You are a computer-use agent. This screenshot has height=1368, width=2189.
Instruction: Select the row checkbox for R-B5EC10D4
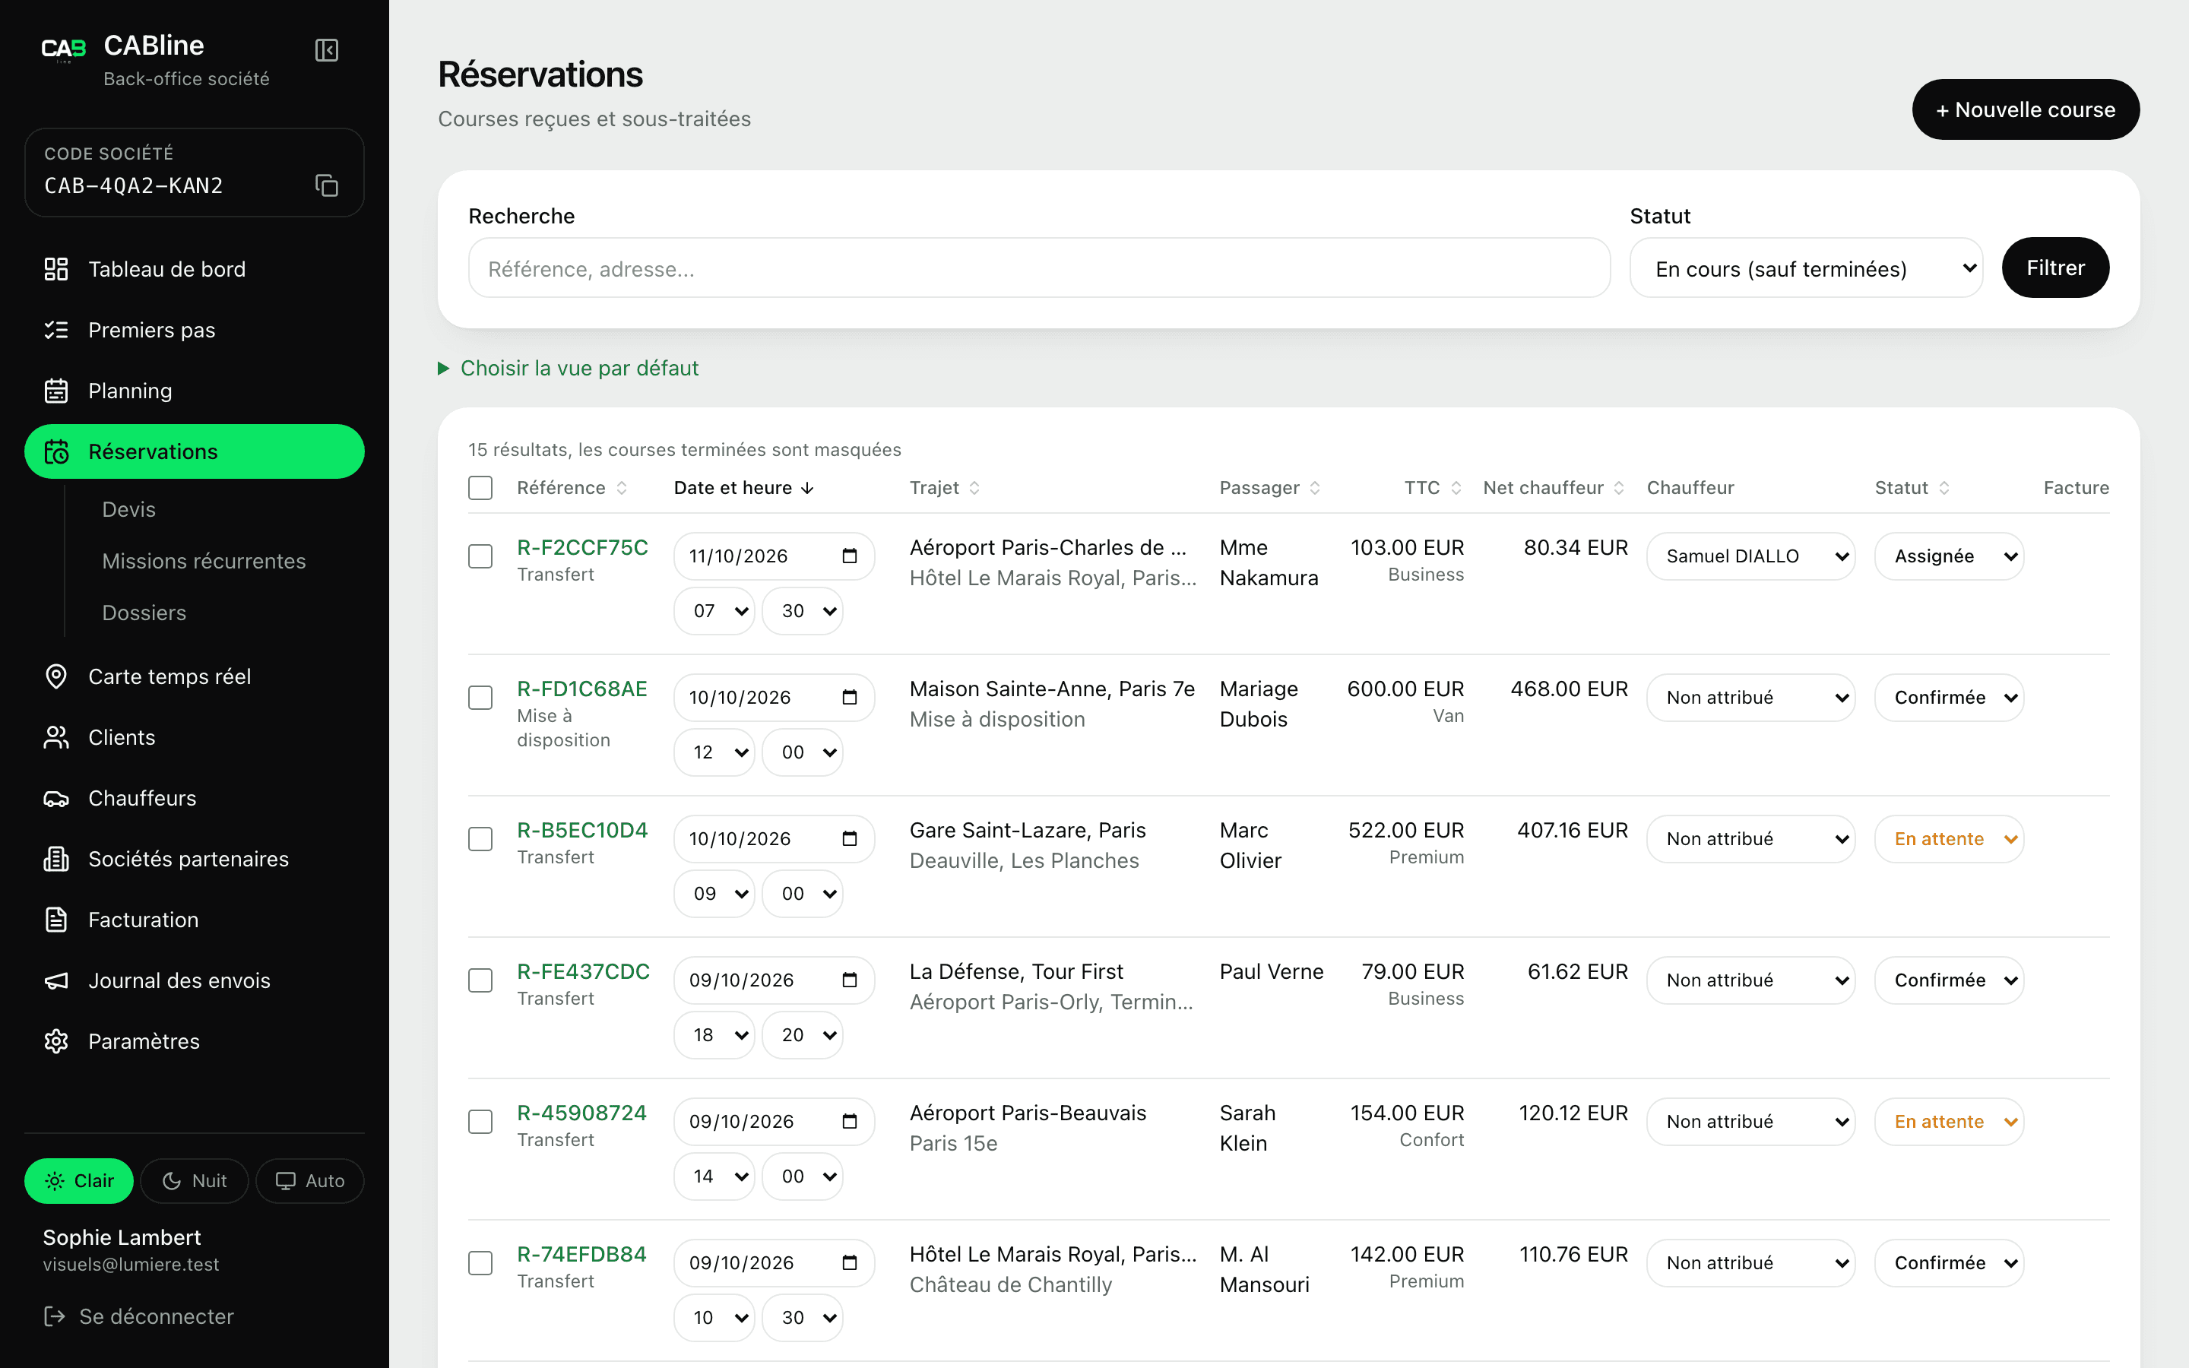[x=480, y=839]
